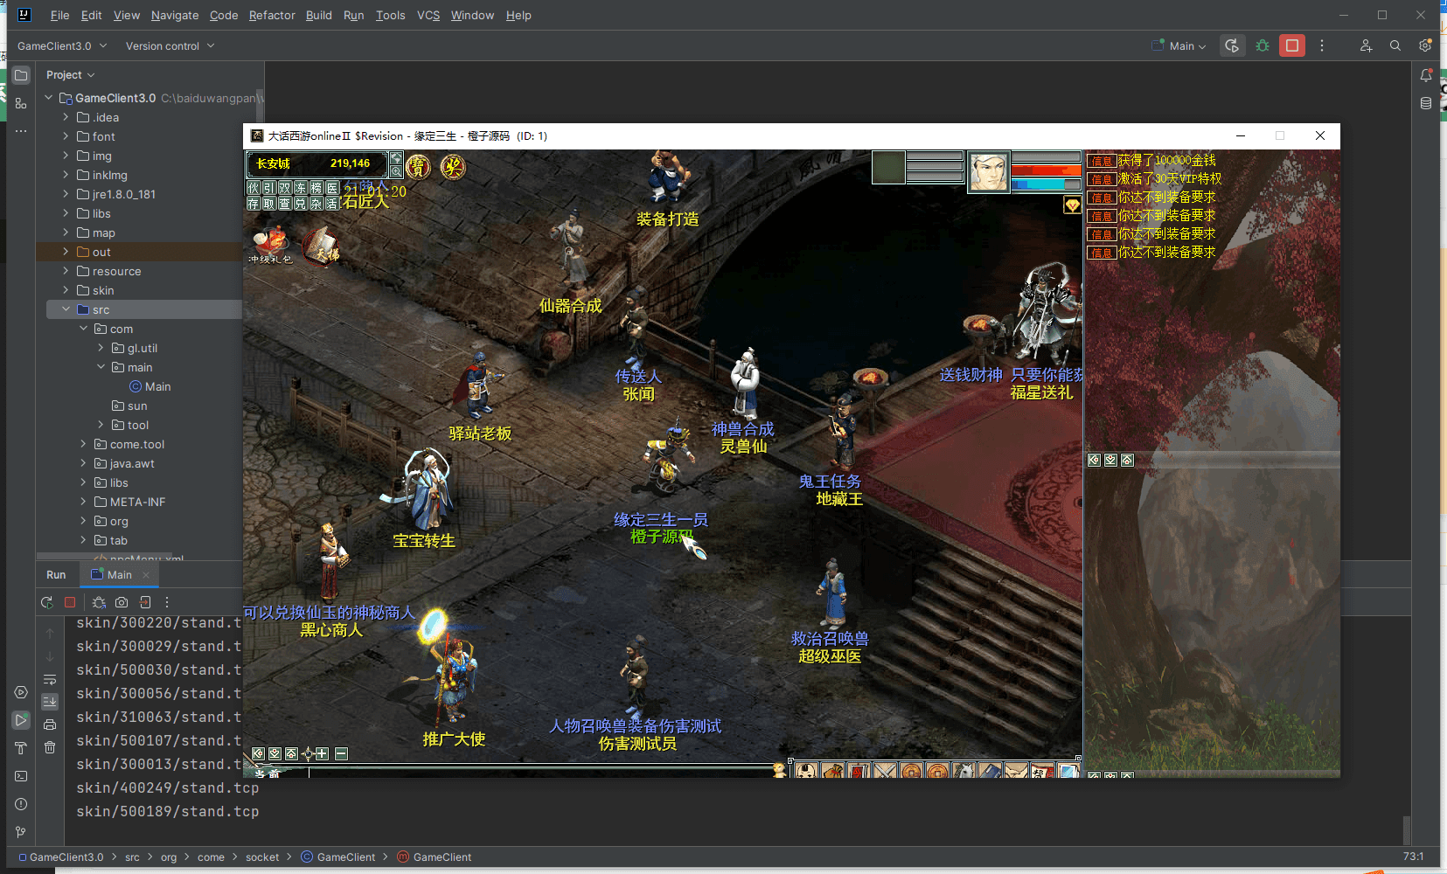Open the 冲级礼包 gift pack icon
The width and height of the screenshot is (1447, 874).
click(x=270, y=245)
